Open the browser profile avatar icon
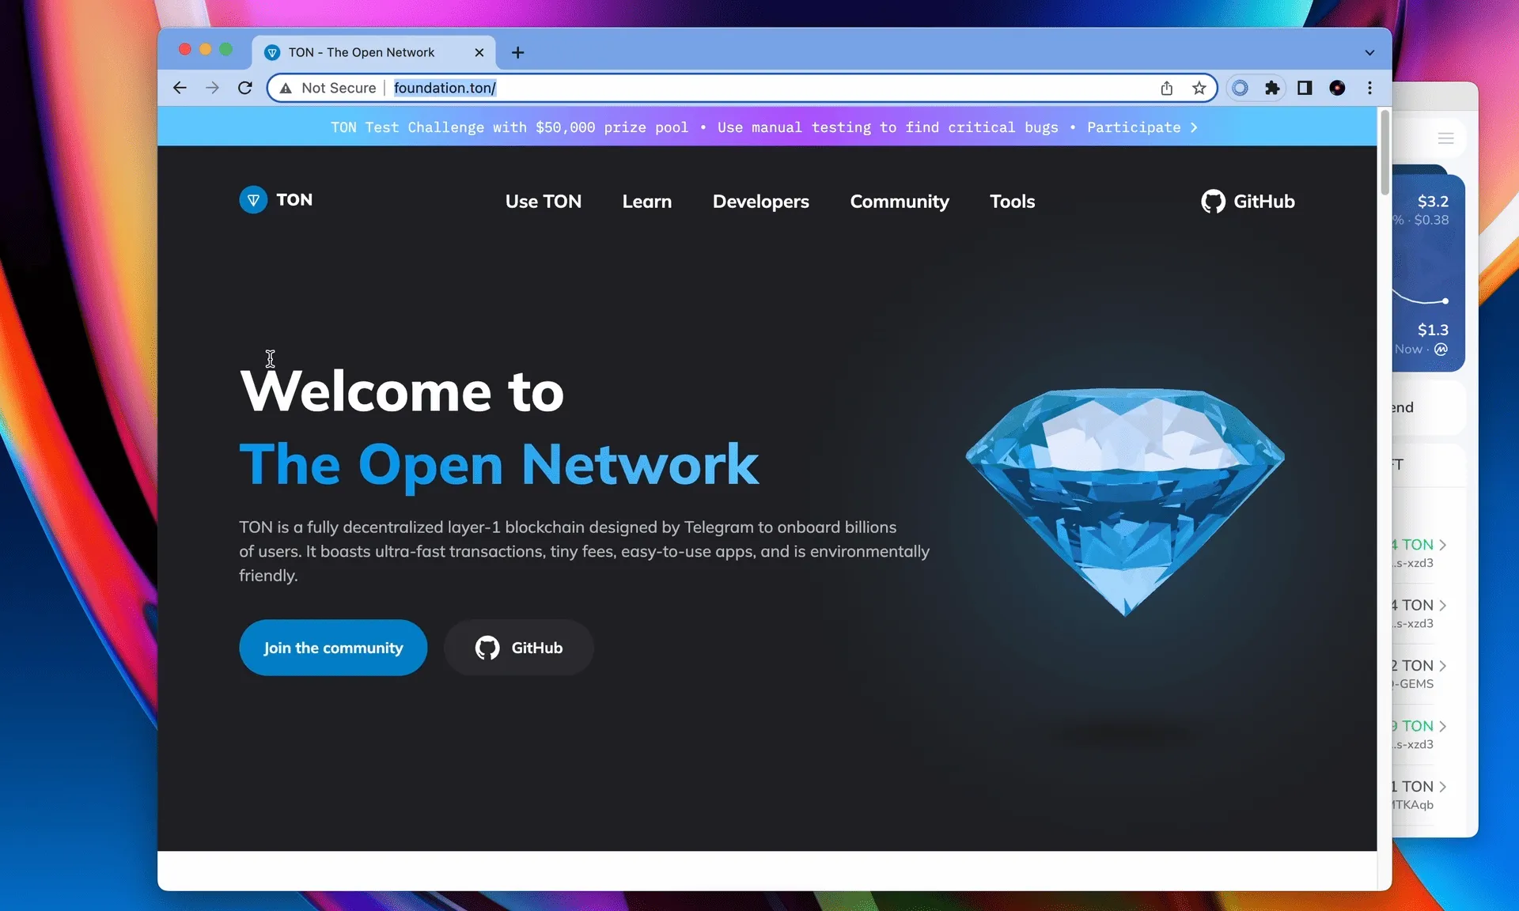The width and height of the screenshot is (1519, 911). [1337, 88]
